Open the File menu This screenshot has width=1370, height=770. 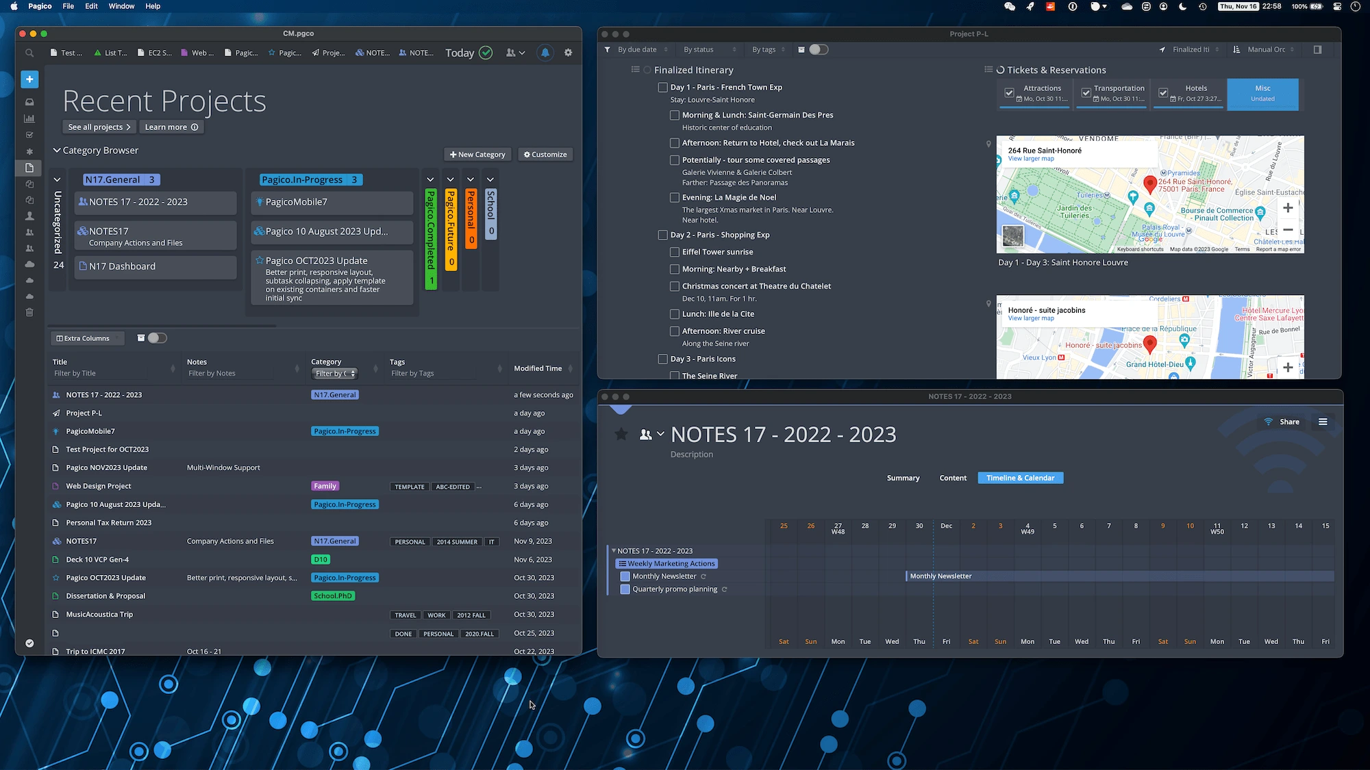click(68, 6)
